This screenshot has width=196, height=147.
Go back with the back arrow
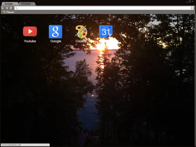tap(3, 8)
